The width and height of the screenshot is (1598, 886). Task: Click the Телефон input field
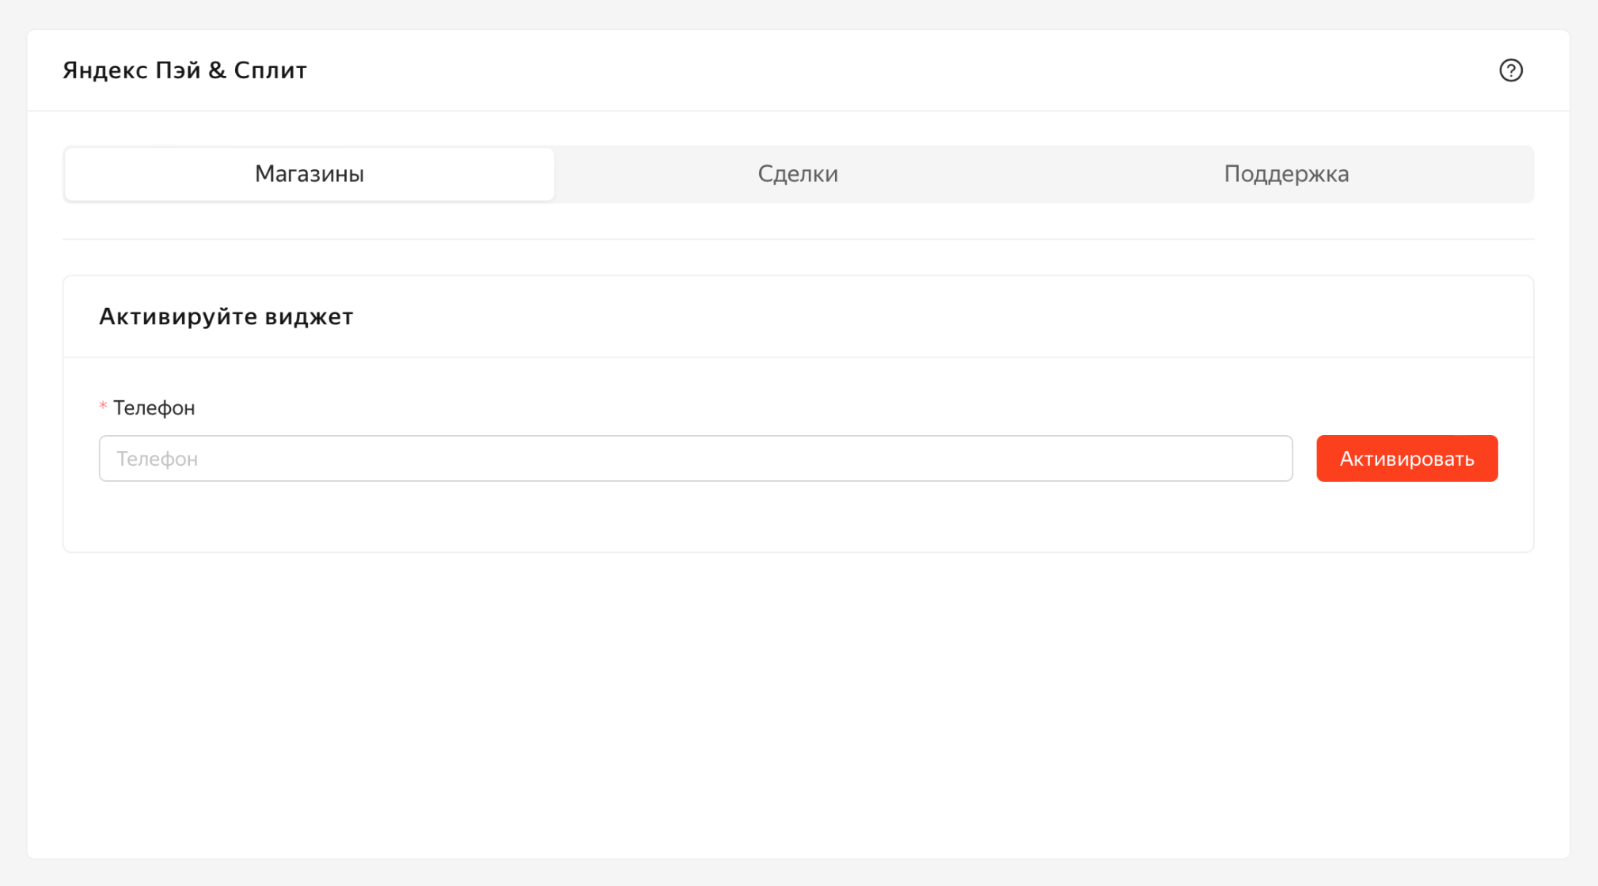(x=695, y=459)
